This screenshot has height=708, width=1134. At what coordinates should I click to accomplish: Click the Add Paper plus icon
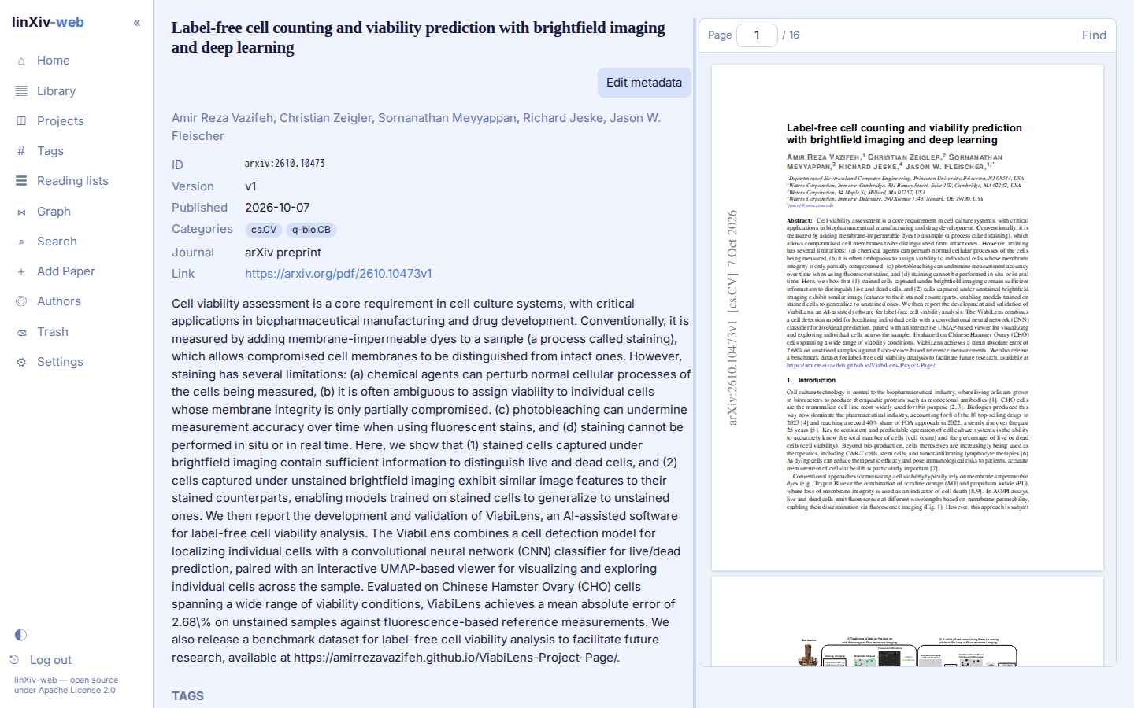(21, 271)
